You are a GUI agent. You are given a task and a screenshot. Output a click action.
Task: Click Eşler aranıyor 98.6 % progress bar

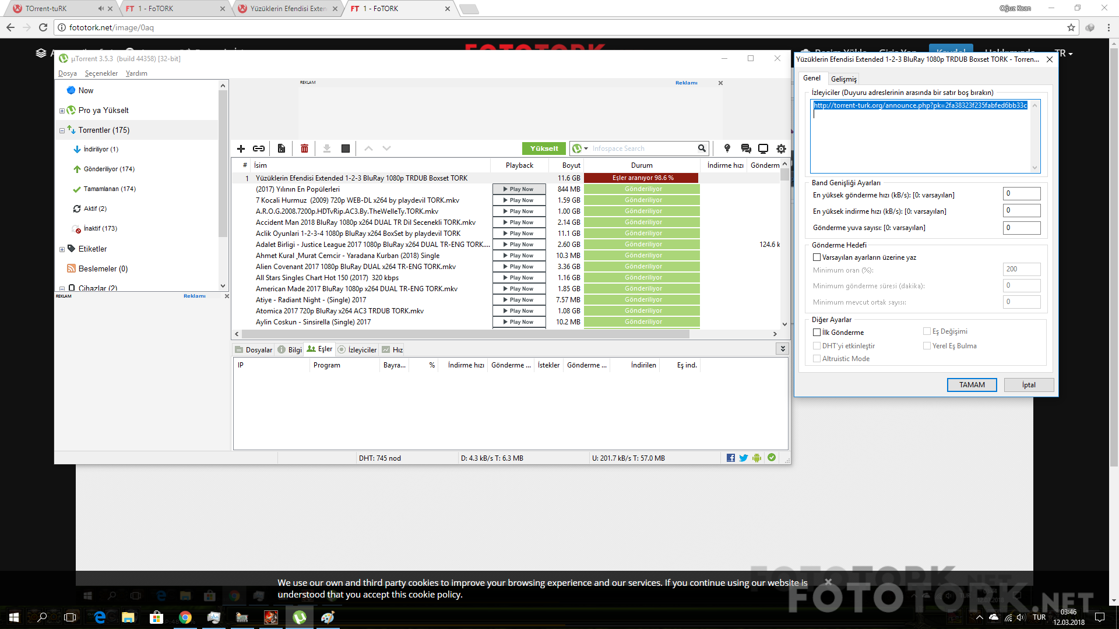(x=641, y=178)
